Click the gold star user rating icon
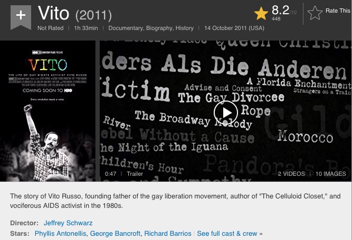The width and height of the screenshot is (352, 240). (260, 14)
